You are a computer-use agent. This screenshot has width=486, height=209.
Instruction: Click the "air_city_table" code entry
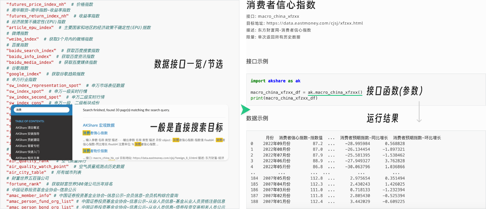tap(26, 173)
